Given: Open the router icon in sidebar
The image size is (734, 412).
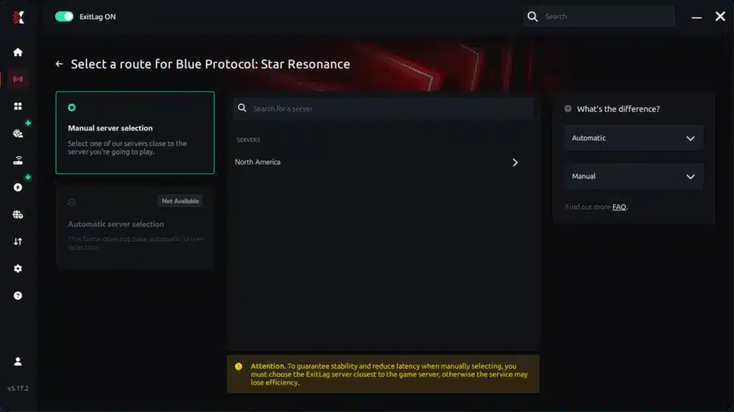Looking at the screenshot, I should coord(18,161).
